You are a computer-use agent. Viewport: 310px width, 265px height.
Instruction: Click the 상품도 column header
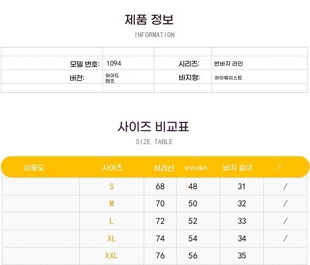point(34,168)
